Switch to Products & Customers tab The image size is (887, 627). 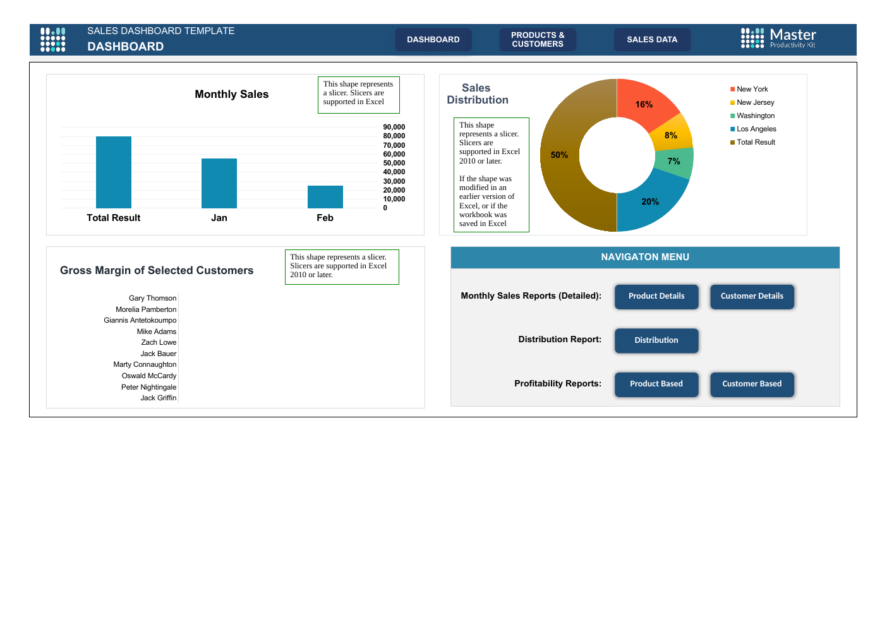click(538, 40)
